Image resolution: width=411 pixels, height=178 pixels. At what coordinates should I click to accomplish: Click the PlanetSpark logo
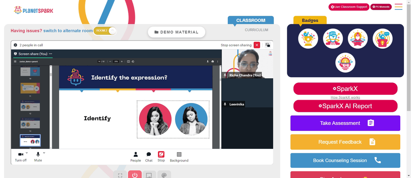[33, 10]
